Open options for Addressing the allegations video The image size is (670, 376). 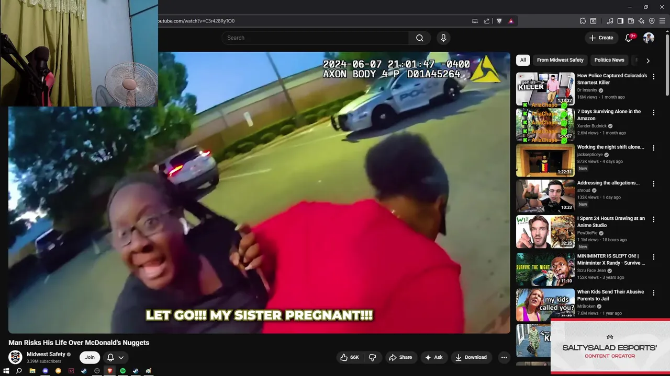tap(653, 184)
